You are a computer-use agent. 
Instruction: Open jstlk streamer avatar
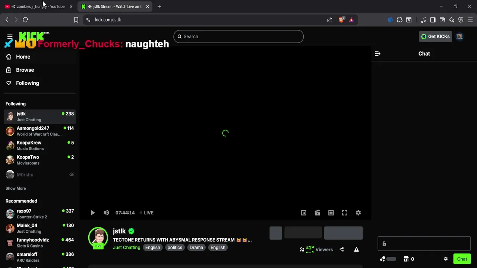point(98,237)
